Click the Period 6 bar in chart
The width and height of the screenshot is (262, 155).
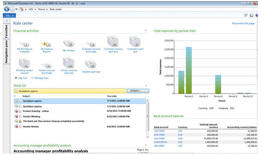click(218, 84)
